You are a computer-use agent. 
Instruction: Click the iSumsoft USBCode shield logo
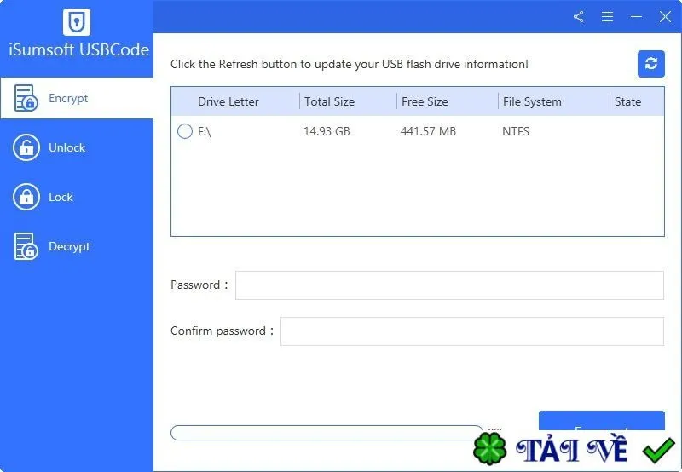click(x=77, y=22)
